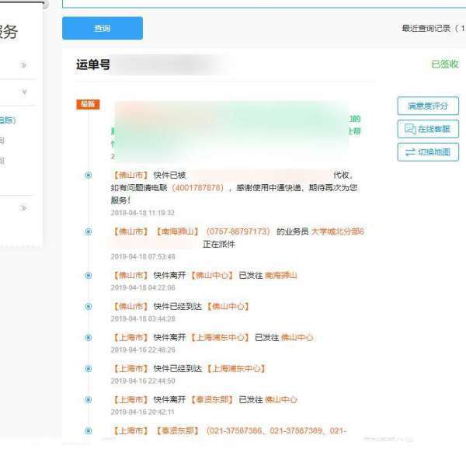Click the tracking number input field at top
466x449 pixels.
click(264, 3)
